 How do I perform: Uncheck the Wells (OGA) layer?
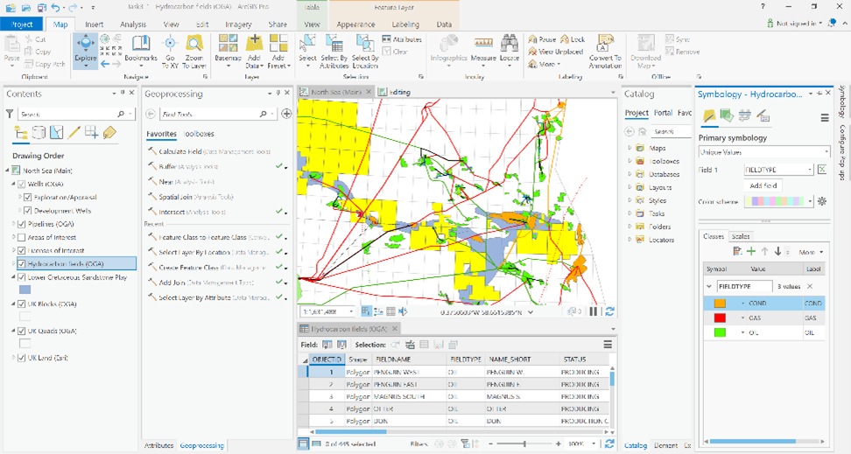coord(22,184)
